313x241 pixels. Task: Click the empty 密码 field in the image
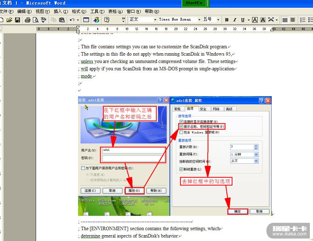133,158
